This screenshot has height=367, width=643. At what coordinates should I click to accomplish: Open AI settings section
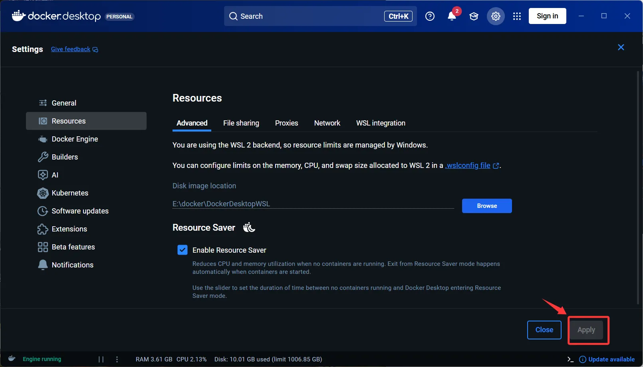point(86,175)
